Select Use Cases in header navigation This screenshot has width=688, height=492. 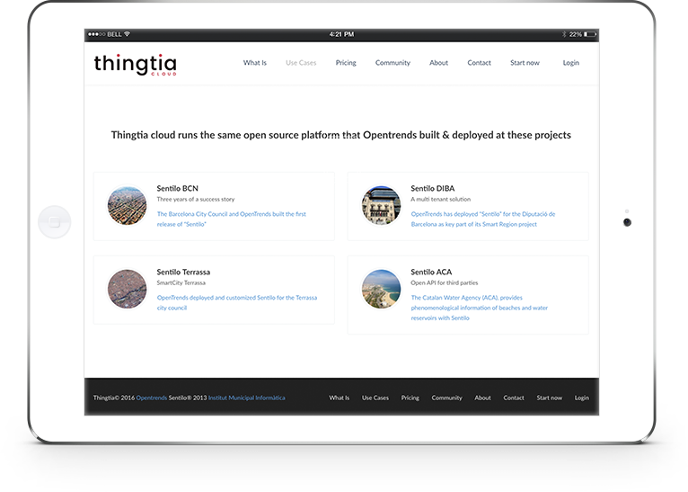[301, 63]
